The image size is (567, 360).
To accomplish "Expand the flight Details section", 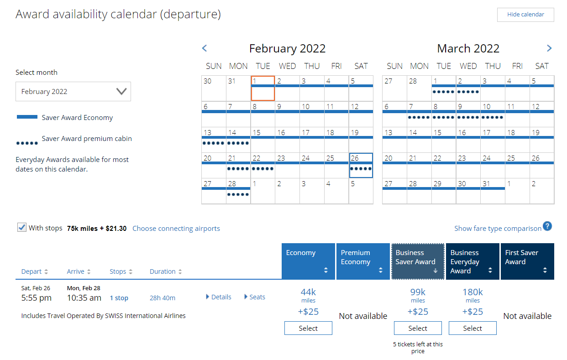I will 218,297.
